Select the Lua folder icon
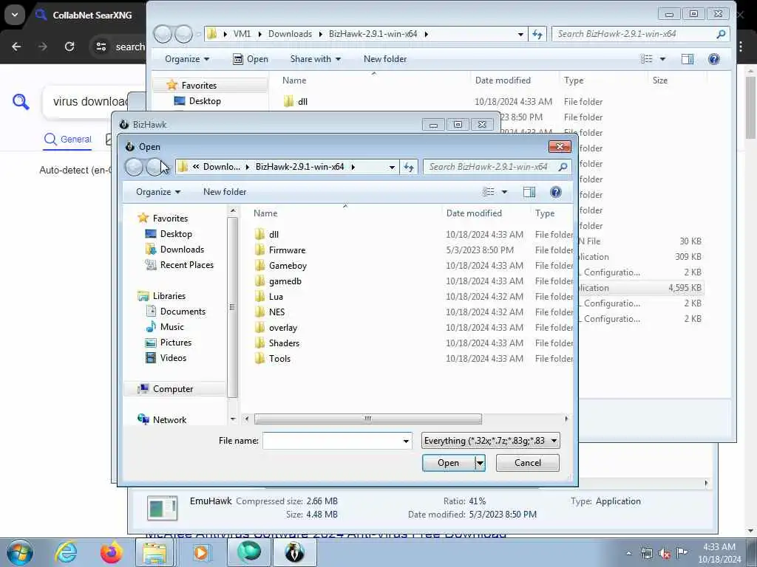757x567 pixels. (x=260, y=297)
